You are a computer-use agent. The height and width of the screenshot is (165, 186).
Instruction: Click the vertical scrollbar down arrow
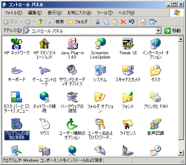181,153
